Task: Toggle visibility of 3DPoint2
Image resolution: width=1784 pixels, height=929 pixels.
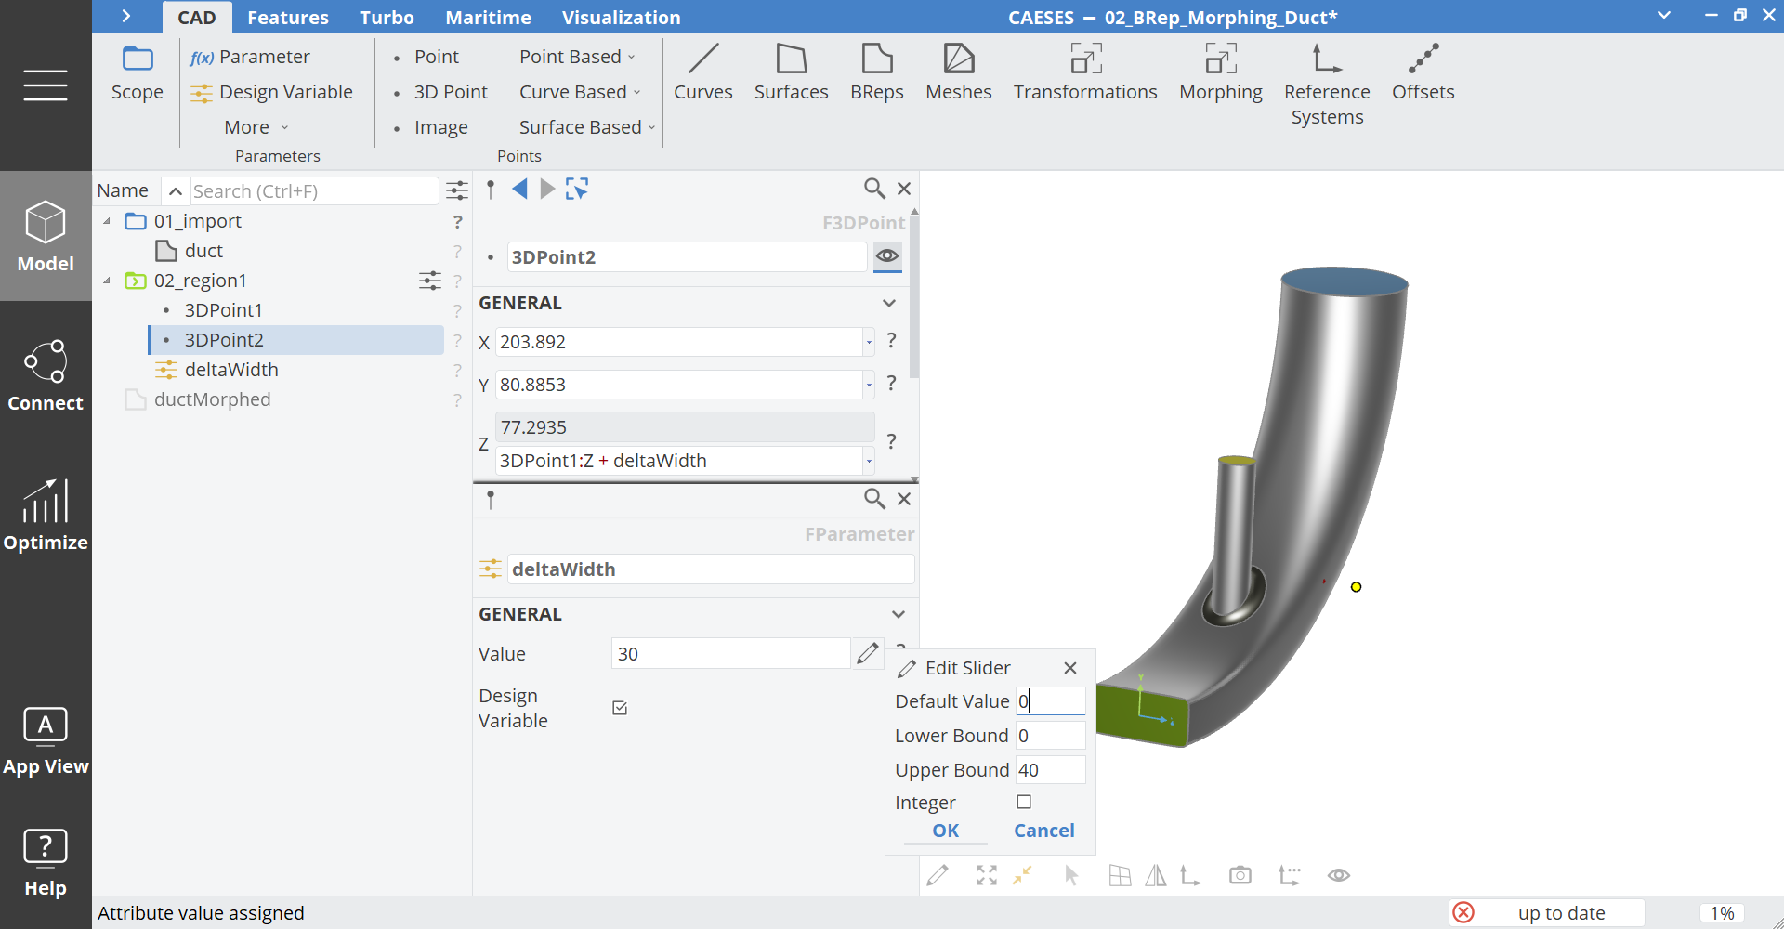Action: point(887,256)
